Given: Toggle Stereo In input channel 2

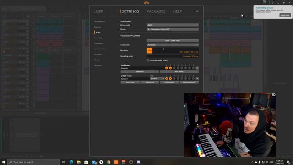Looking at the screenshot, I should [170, 68].
